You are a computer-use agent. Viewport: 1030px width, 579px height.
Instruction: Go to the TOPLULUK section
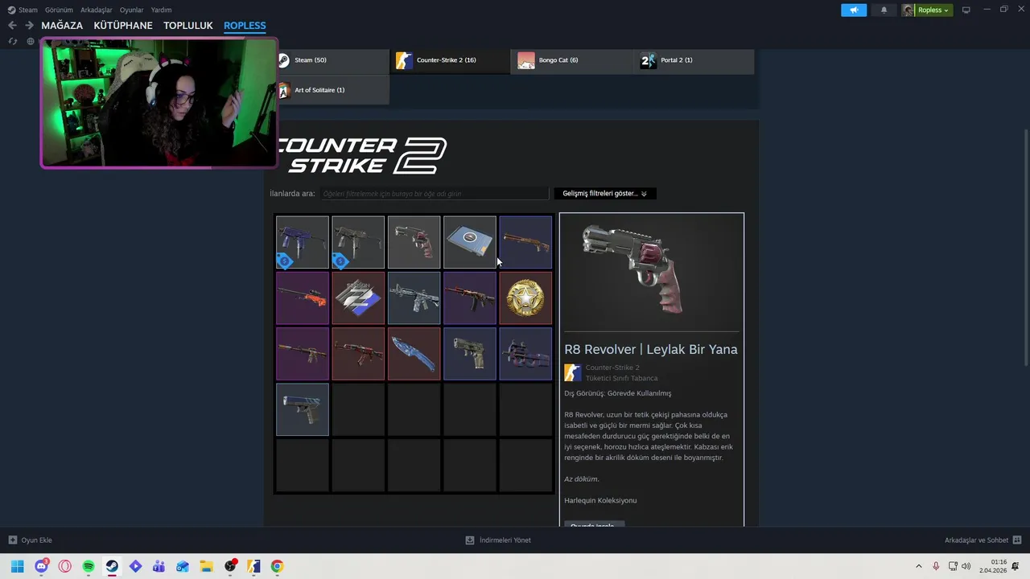tap(188, 26)
